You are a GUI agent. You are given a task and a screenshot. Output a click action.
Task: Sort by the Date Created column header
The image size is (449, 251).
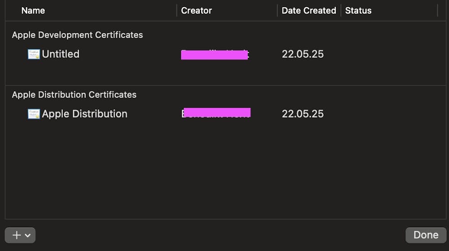(309, 10)
